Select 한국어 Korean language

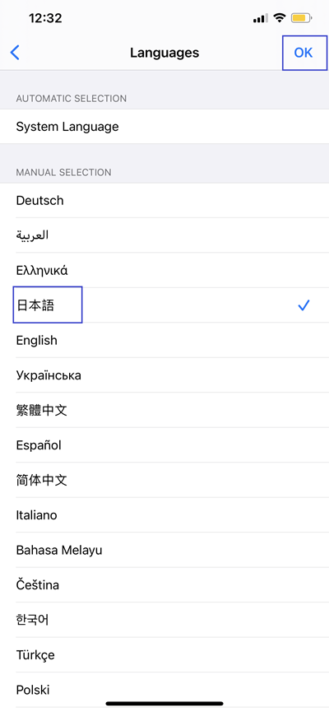pyautogui.click(x=164, y=621)
